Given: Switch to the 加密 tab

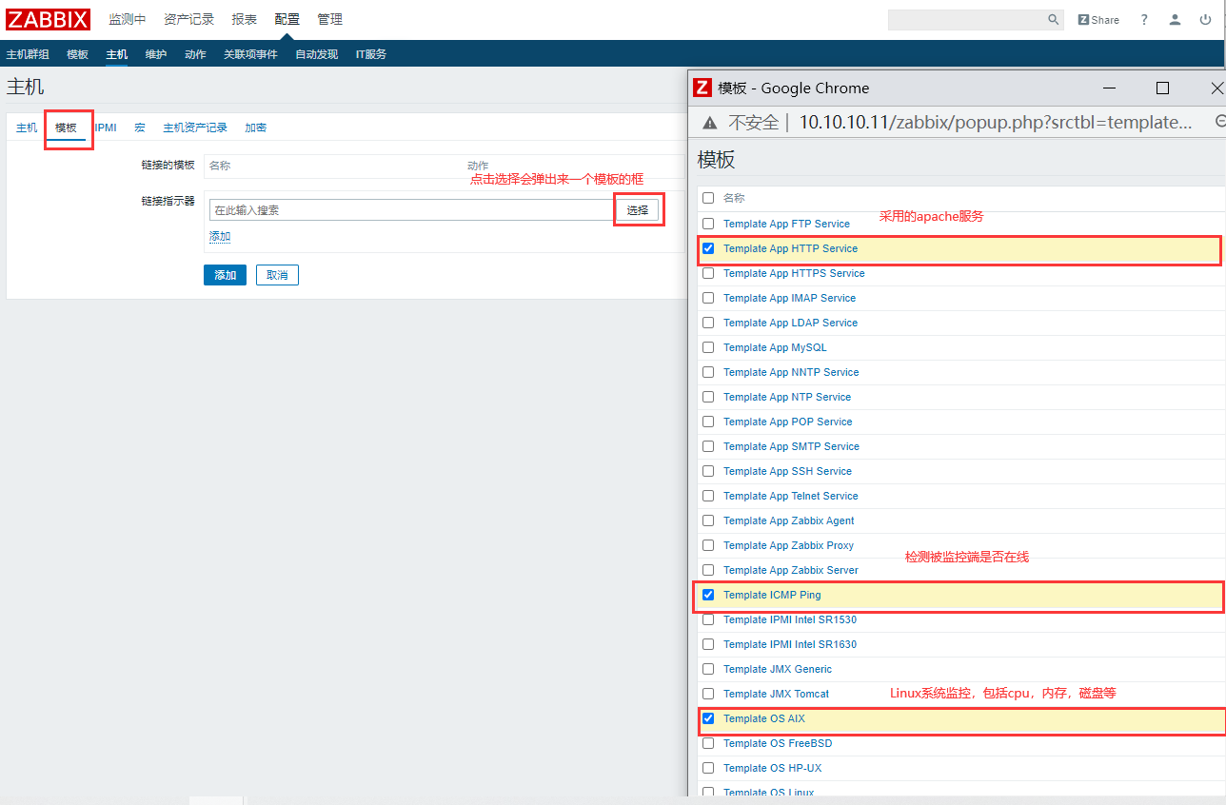Looking at the screenshot, I should tap(256, 128).
